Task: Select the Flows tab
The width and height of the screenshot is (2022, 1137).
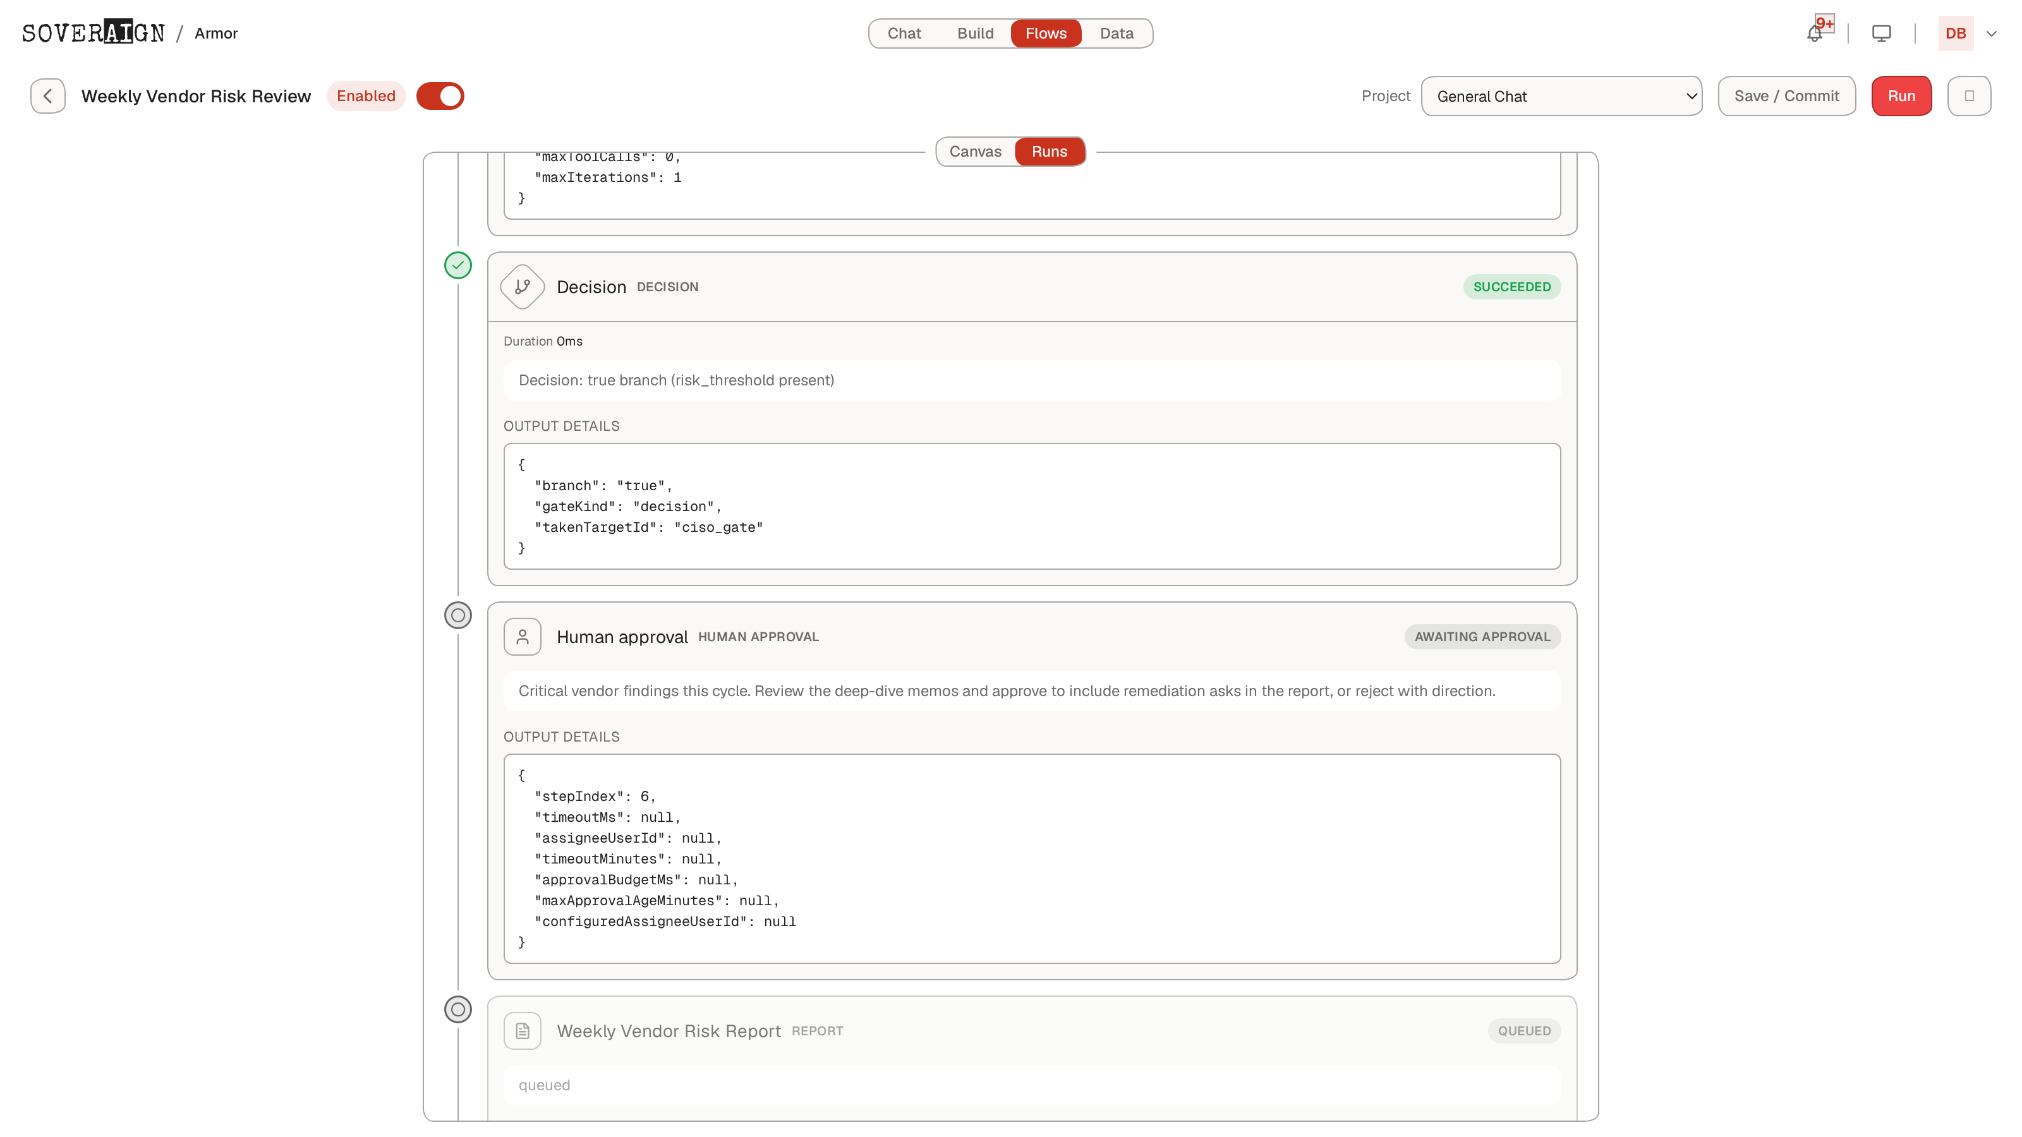Action: click(x=1046, y=33)
